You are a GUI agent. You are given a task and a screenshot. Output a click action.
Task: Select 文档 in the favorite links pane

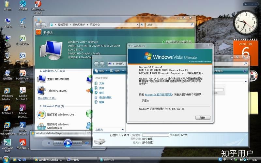[102, 83]
